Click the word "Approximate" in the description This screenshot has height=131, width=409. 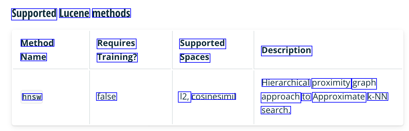point(339,97)
